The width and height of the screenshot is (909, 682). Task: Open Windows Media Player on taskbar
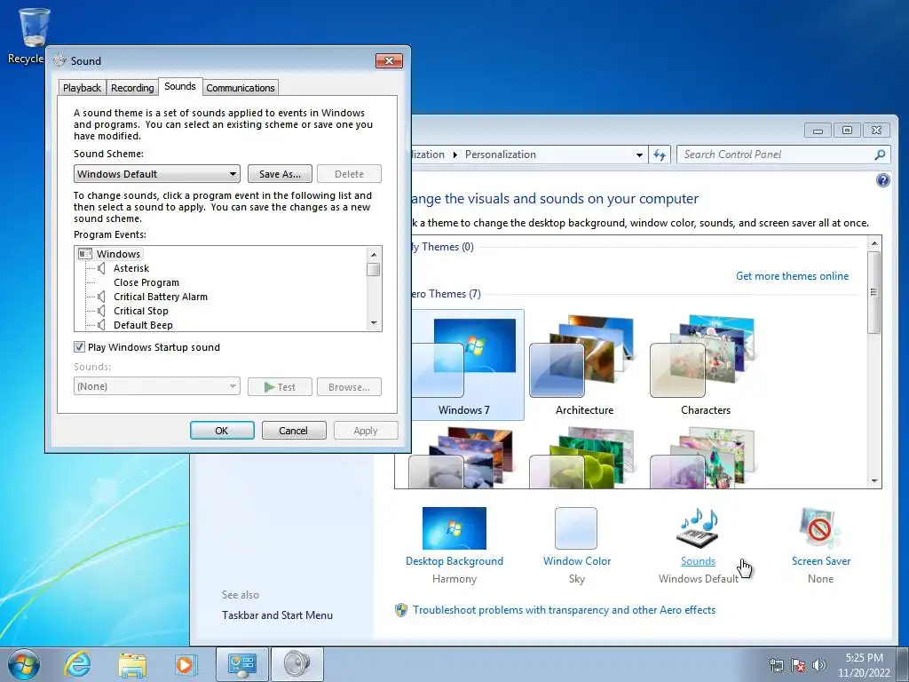[185, 664]
